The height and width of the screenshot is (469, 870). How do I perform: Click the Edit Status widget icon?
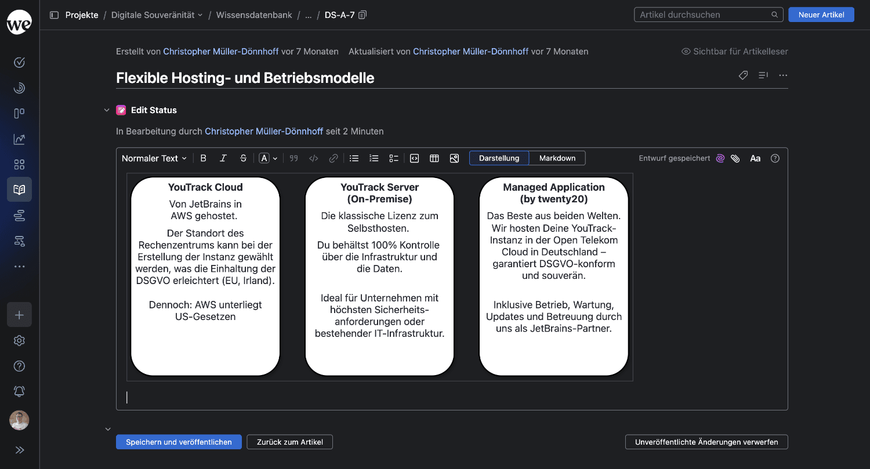pos(121,110)
